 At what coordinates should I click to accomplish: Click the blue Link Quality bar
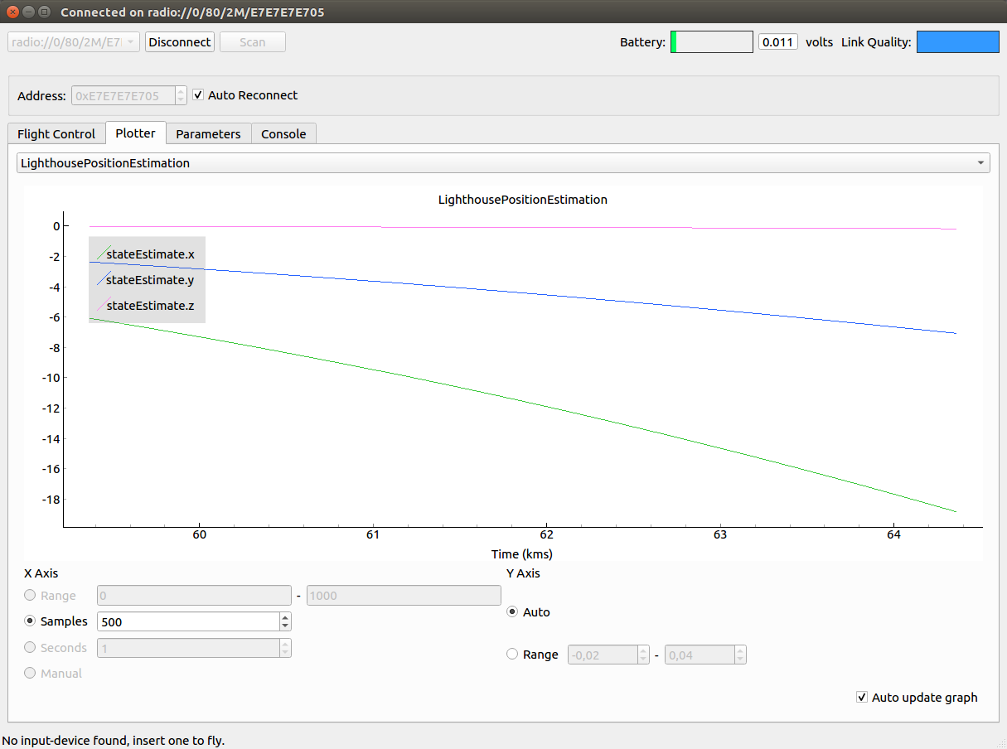957,42
